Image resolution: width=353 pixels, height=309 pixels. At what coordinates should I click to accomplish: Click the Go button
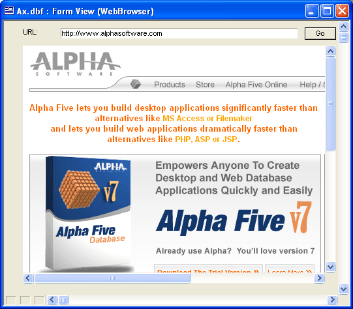tap(320, 33)
